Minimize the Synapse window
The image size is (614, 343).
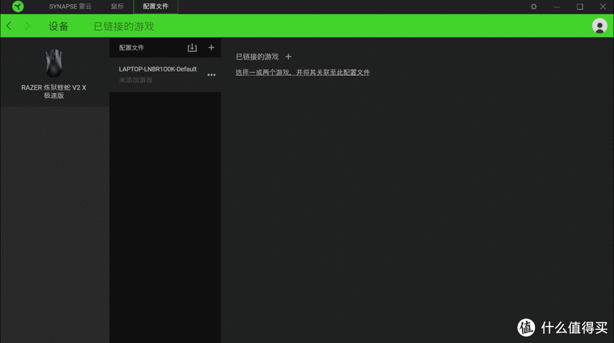pos(557,7)
